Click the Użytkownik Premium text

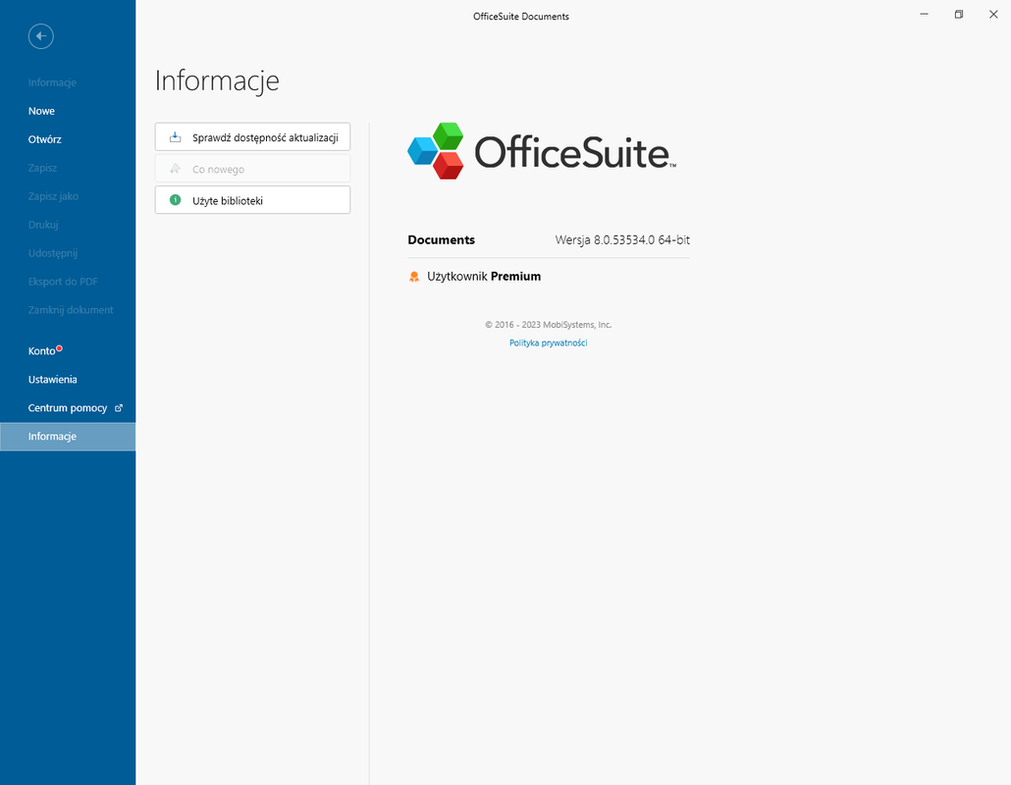click(x=484, y=277)
